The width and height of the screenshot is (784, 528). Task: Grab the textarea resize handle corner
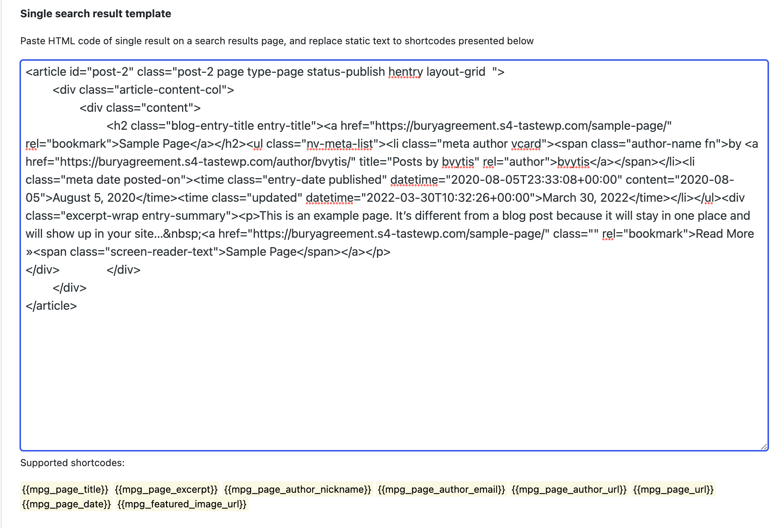[763, 446]
